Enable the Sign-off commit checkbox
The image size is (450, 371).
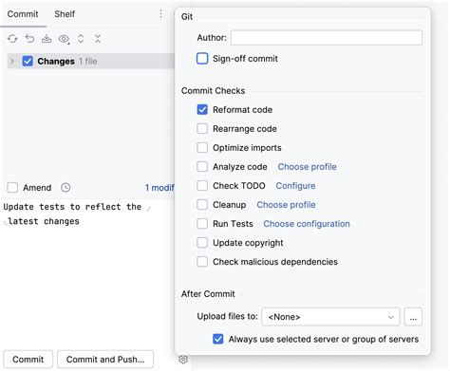point(202,59)
